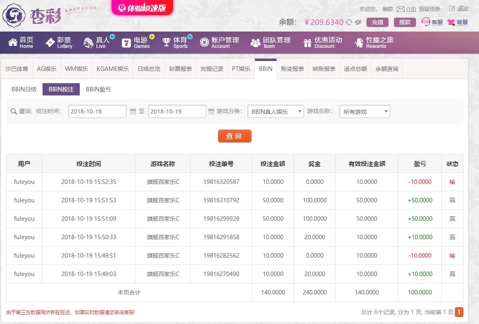The height and width of the screenshot is (324, 479).
Task: Expand the game category dropdown (BBIN真人娱乐)
Action: pyautogui.click(x=275, y=111)
